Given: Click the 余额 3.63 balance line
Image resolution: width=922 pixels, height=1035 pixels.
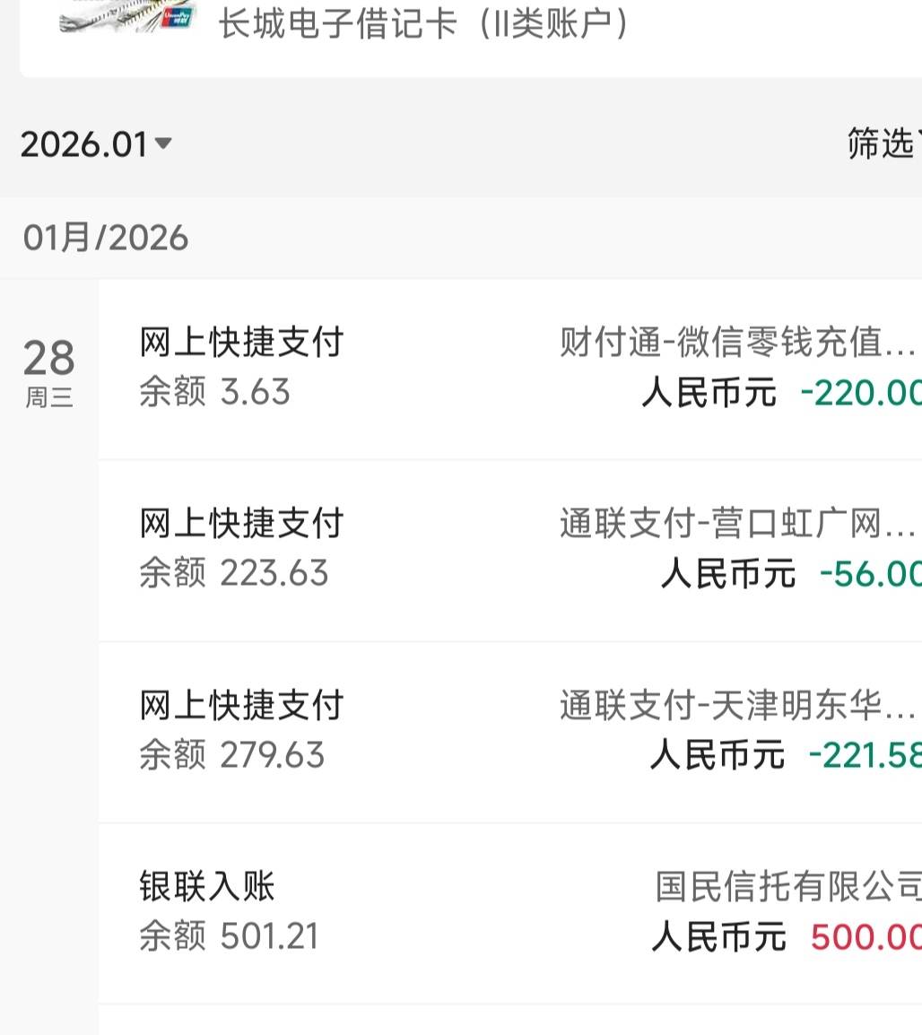Looking at the screenshot, I should (214, 393).
